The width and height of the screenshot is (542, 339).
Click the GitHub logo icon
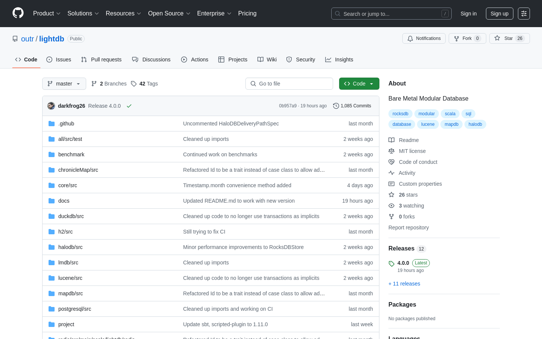coord(18,13)
